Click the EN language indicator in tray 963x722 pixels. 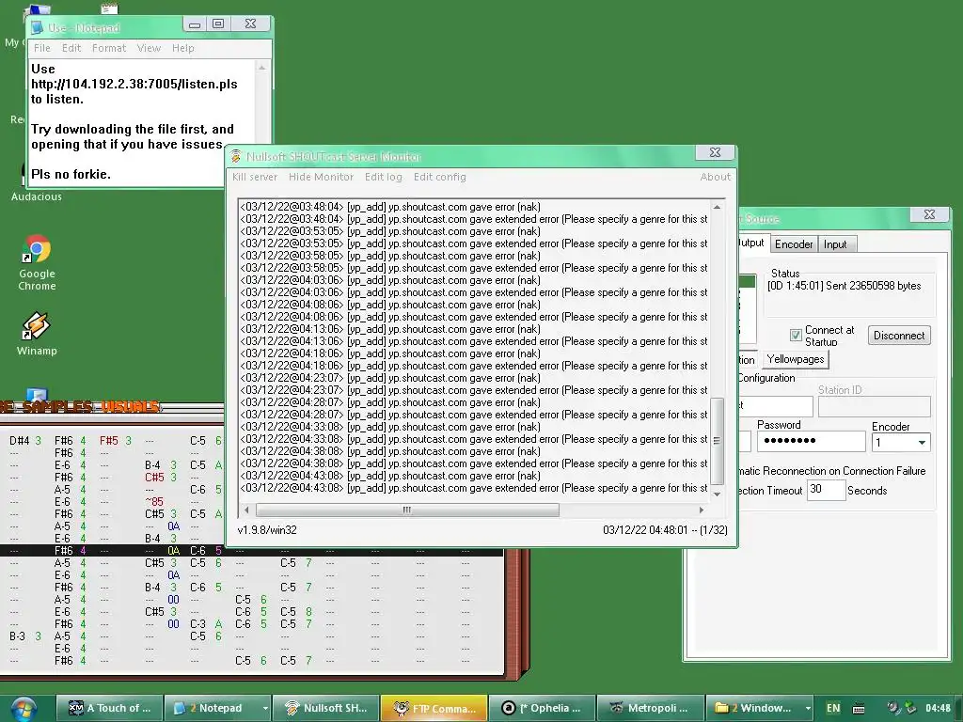pyautogui.click(x=833, y=708)
